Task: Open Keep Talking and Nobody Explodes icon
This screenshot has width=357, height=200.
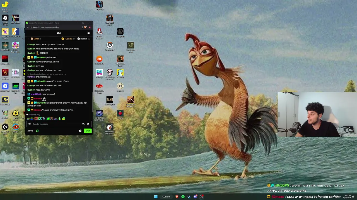Action: click(110, 129)
